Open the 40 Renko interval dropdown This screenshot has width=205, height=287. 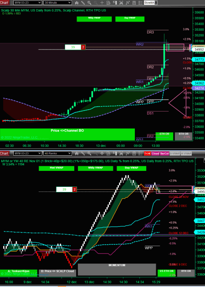coord(57,153)
